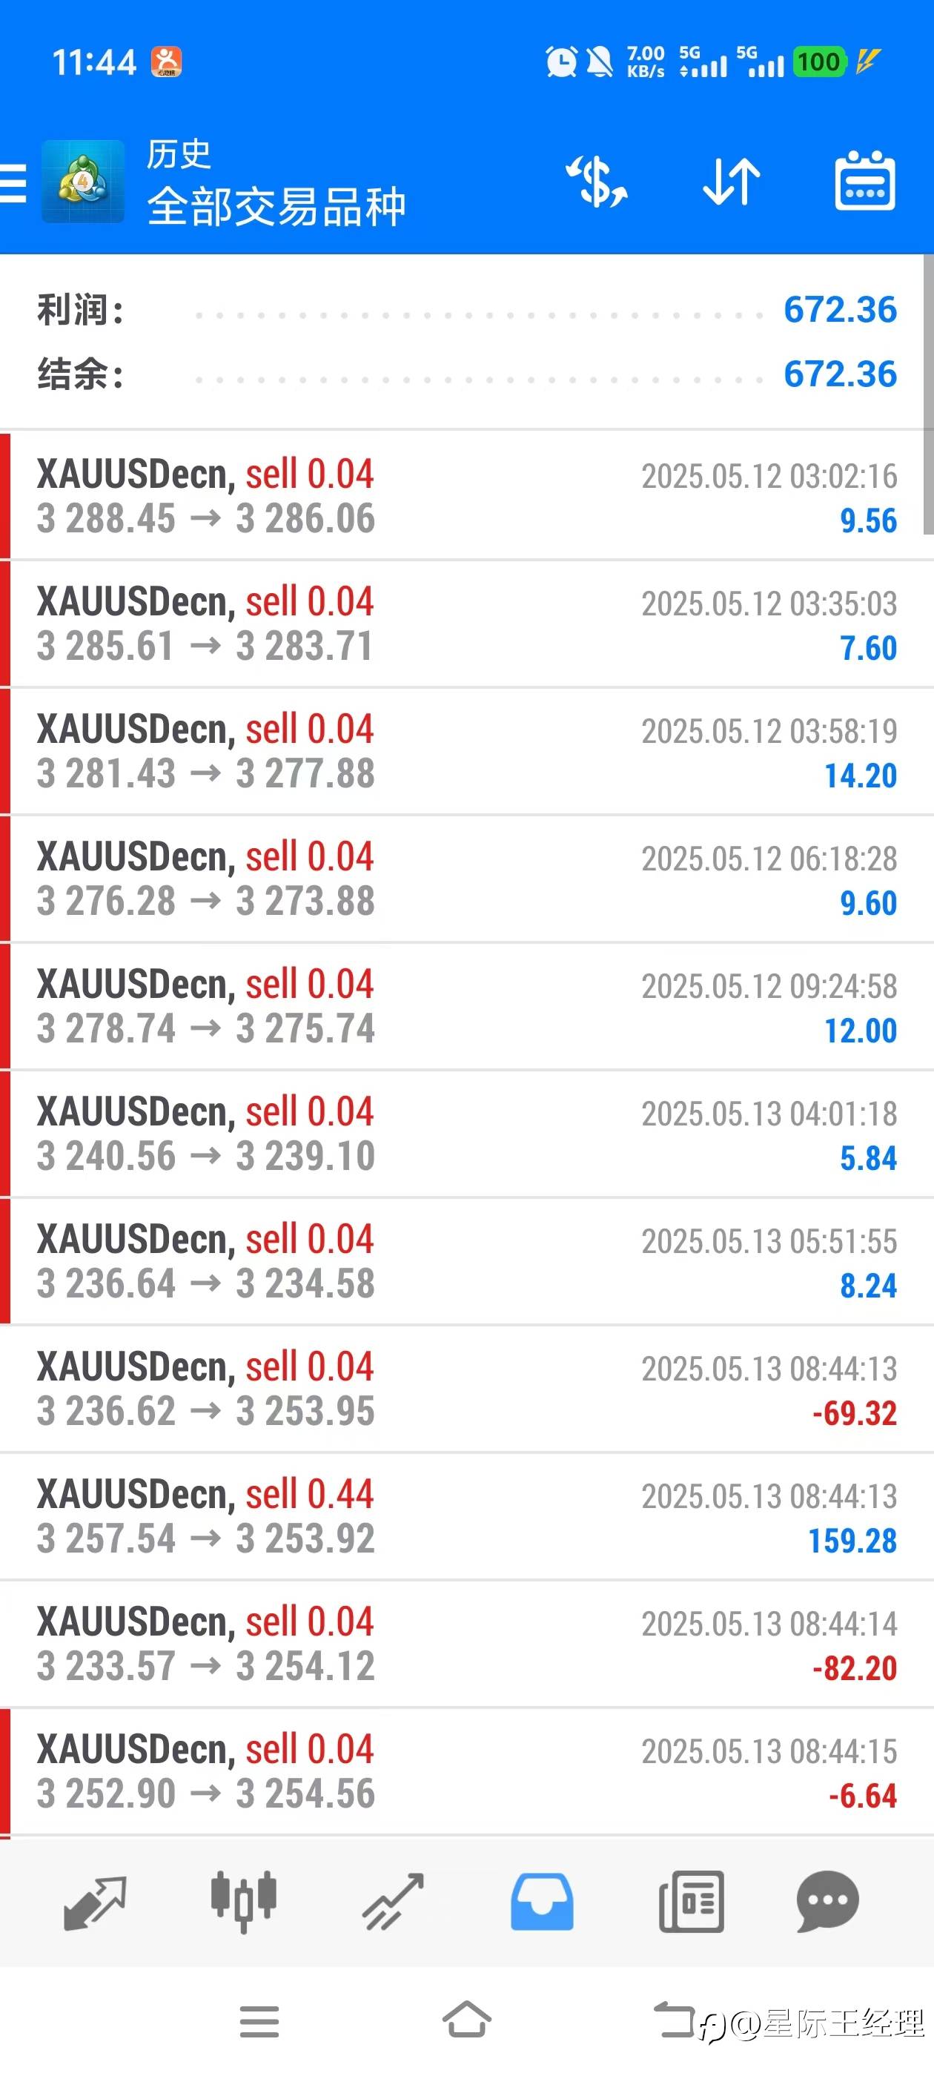The height and width of the screenshot is (2076, 934).
Task: Open the News tab icon
Action: point(691,1902)
